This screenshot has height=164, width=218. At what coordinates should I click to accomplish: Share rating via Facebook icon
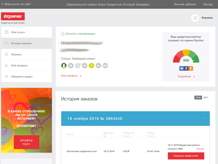[x=186, y=68]
